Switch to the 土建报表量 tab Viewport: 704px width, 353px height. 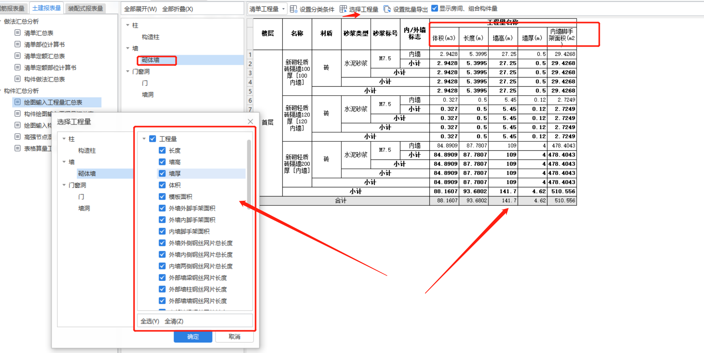[47, 8]
